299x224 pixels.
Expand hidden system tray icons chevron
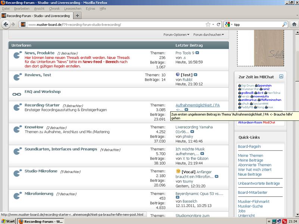(269, 221)
